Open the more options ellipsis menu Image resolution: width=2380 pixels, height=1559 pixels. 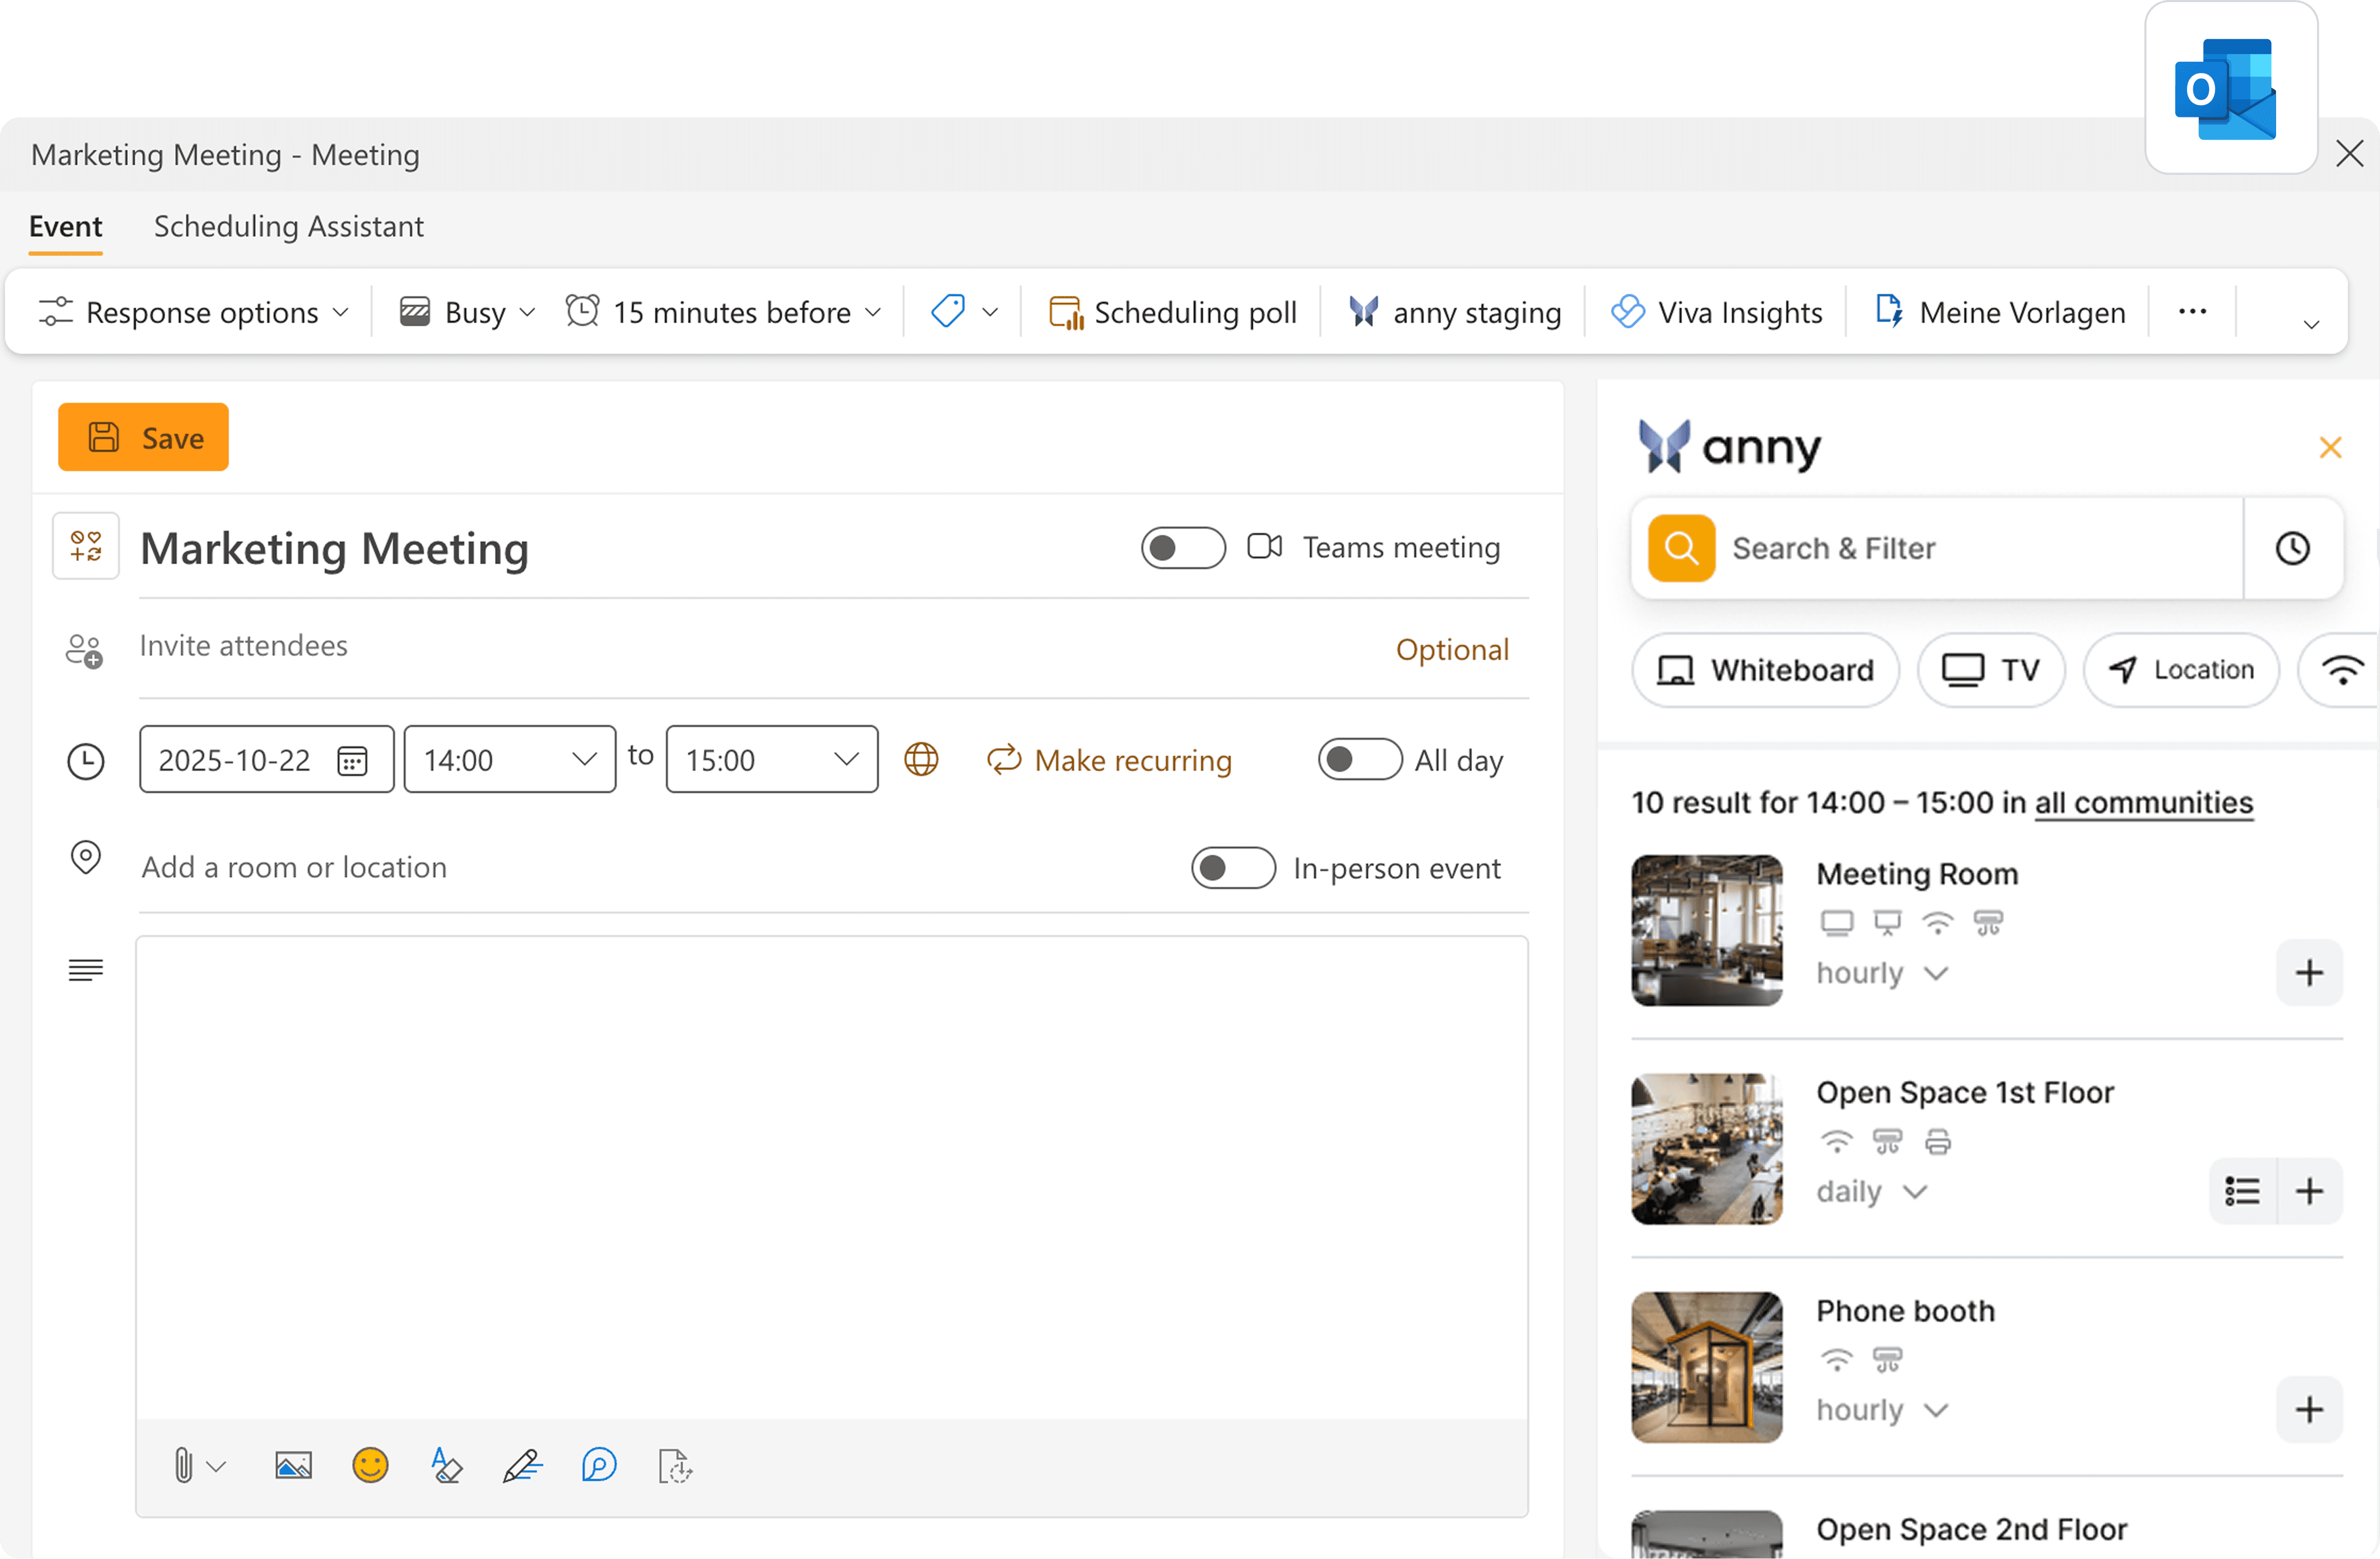pos(2191,311)
